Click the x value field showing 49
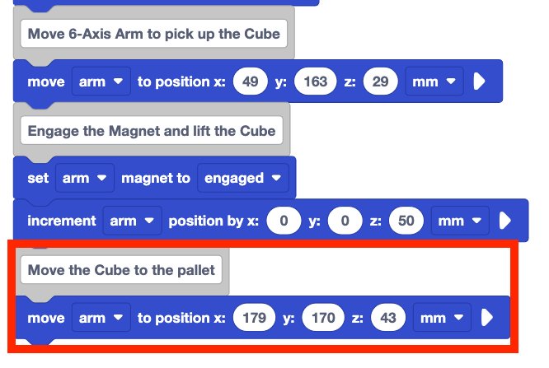The height and width of the screenshot is (368, 549). click(x=251, y=82)
